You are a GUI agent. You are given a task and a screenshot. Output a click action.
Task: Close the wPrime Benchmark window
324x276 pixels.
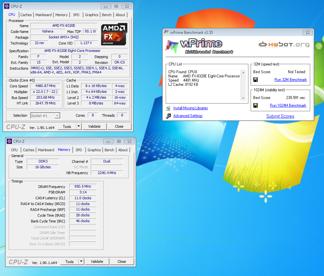click(x=308, y=32)
